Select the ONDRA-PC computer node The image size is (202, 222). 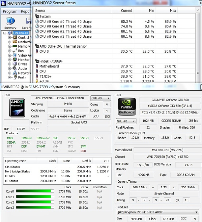(21, 33)
